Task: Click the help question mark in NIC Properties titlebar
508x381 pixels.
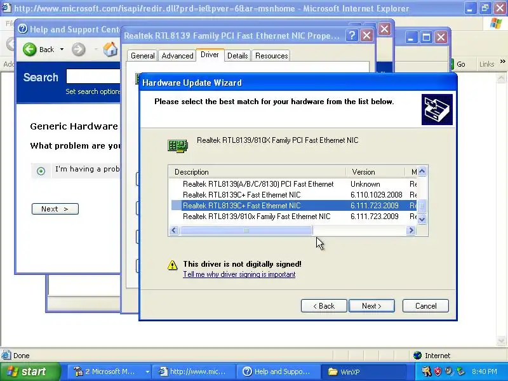Action: click(x=352, y=36)
